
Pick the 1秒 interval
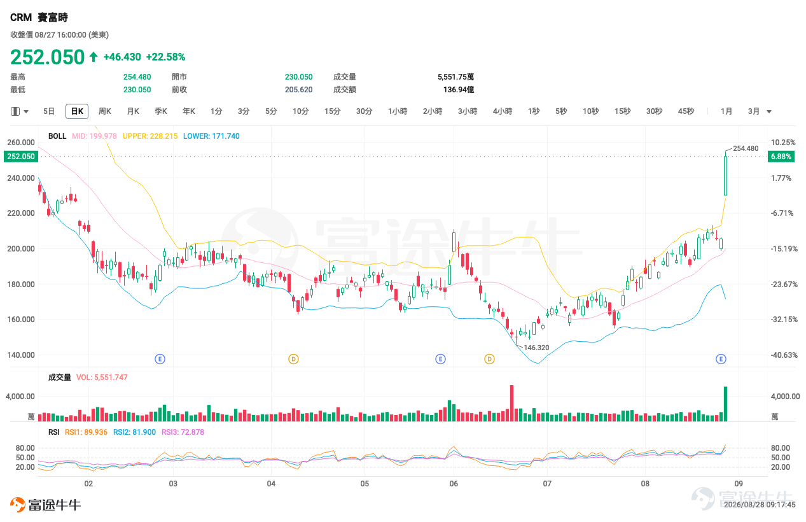click(x=533, y=111)
